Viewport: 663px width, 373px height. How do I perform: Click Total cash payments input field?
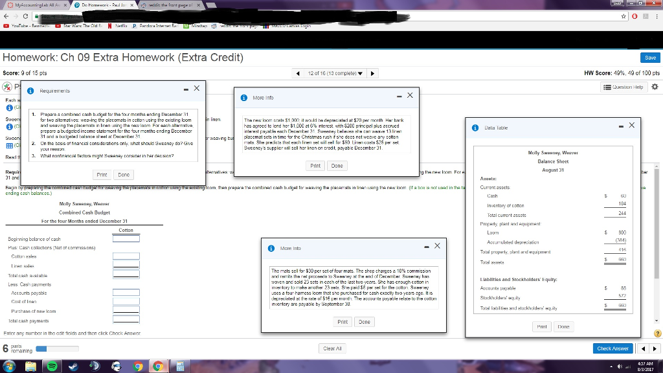pyautogui.click(x=126, y=320)
